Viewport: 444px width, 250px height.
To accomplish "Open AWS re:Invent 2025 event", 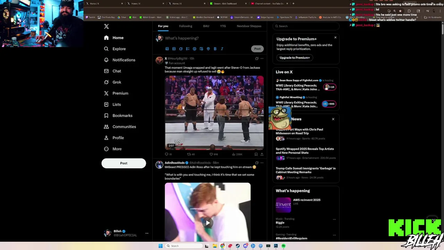I will click(306, 205).
